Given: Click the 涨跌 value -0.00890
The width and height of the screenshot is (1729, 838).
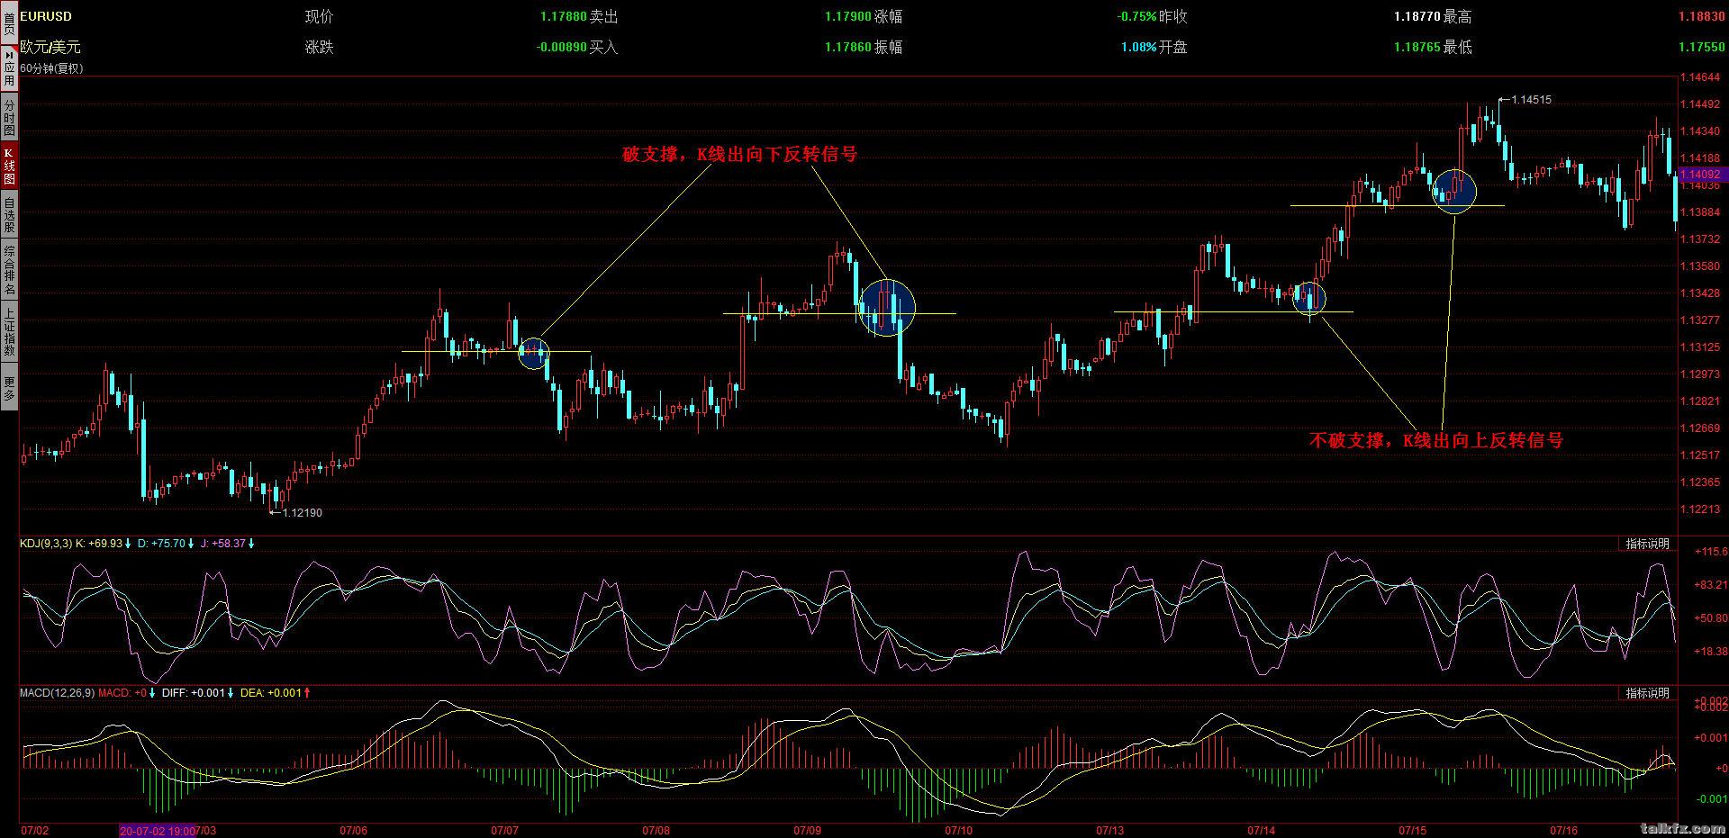Looking at the screenshot, I should (562, 47).
